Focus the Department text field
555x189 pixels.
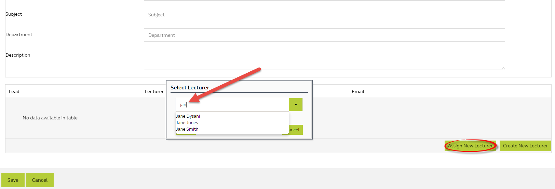tap(324, 35)
